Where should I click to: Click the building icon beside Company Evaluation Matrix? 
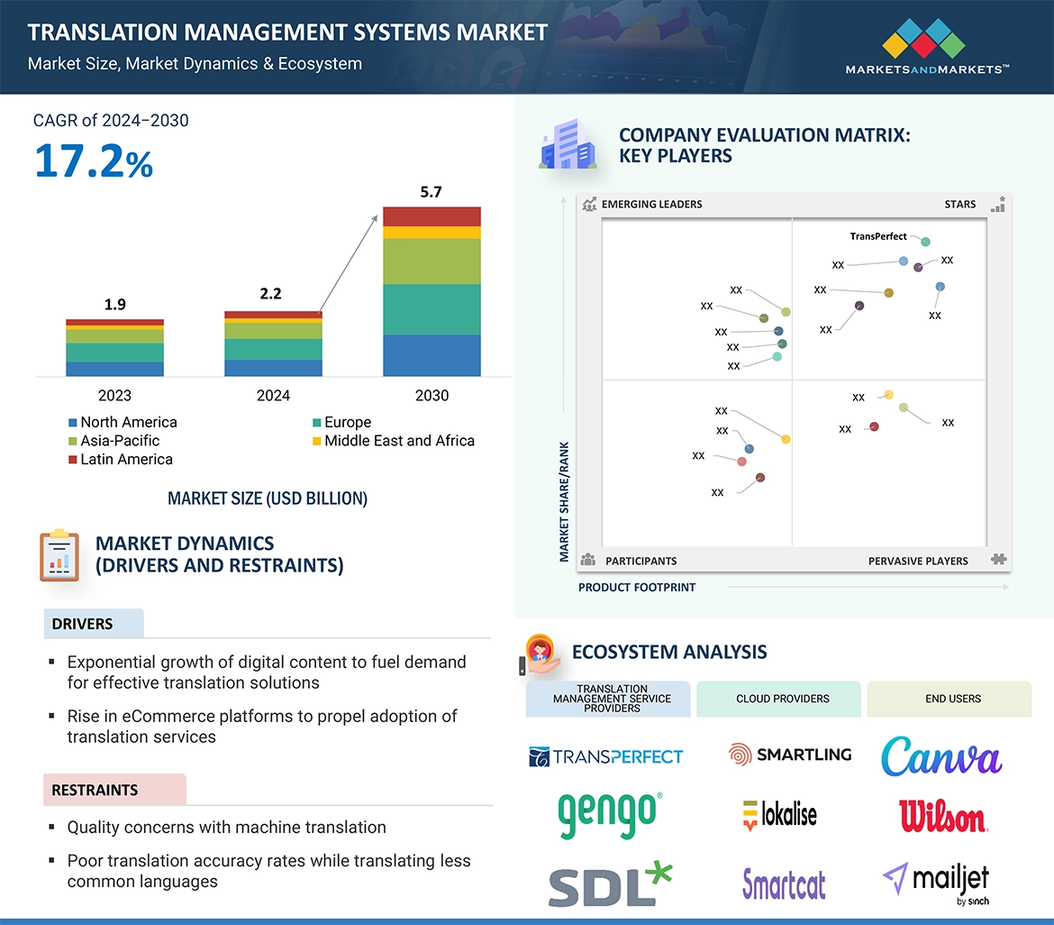tap(567, 146)
